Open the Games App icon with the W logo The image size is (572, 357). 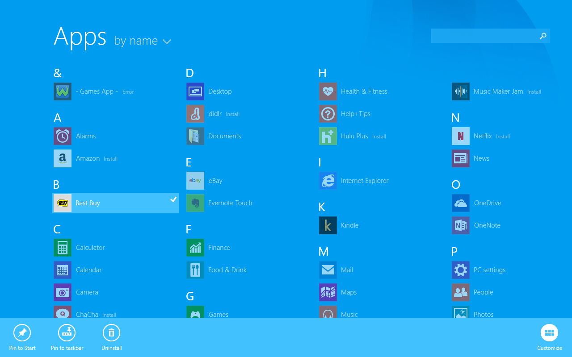[63, 91]
